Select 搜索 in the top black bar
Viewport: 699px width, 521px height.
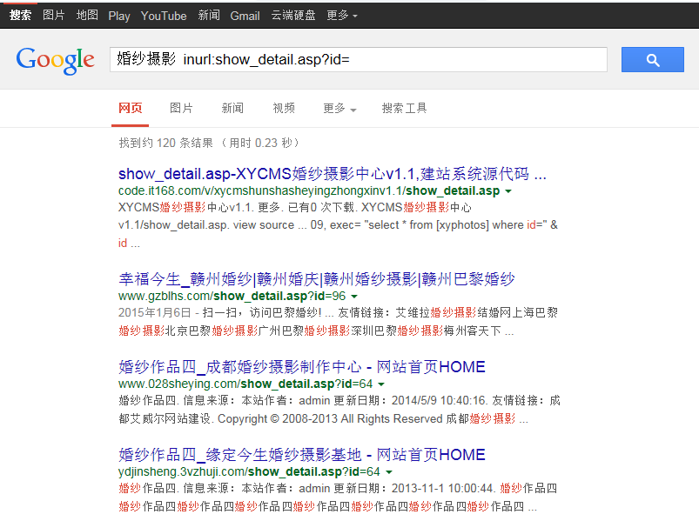pyautogui.click(x=21, y=15)
